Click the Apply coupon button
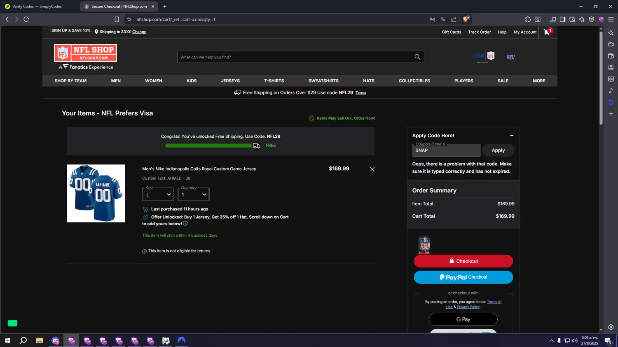618x347 pixels. click(498, 150)
